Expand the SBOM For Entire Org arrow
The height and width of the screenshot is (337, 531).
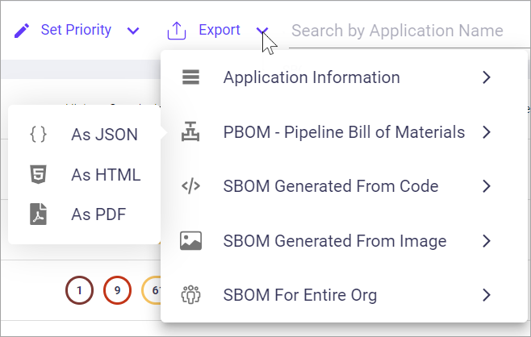pyautogui.click(x=486, y=295)
